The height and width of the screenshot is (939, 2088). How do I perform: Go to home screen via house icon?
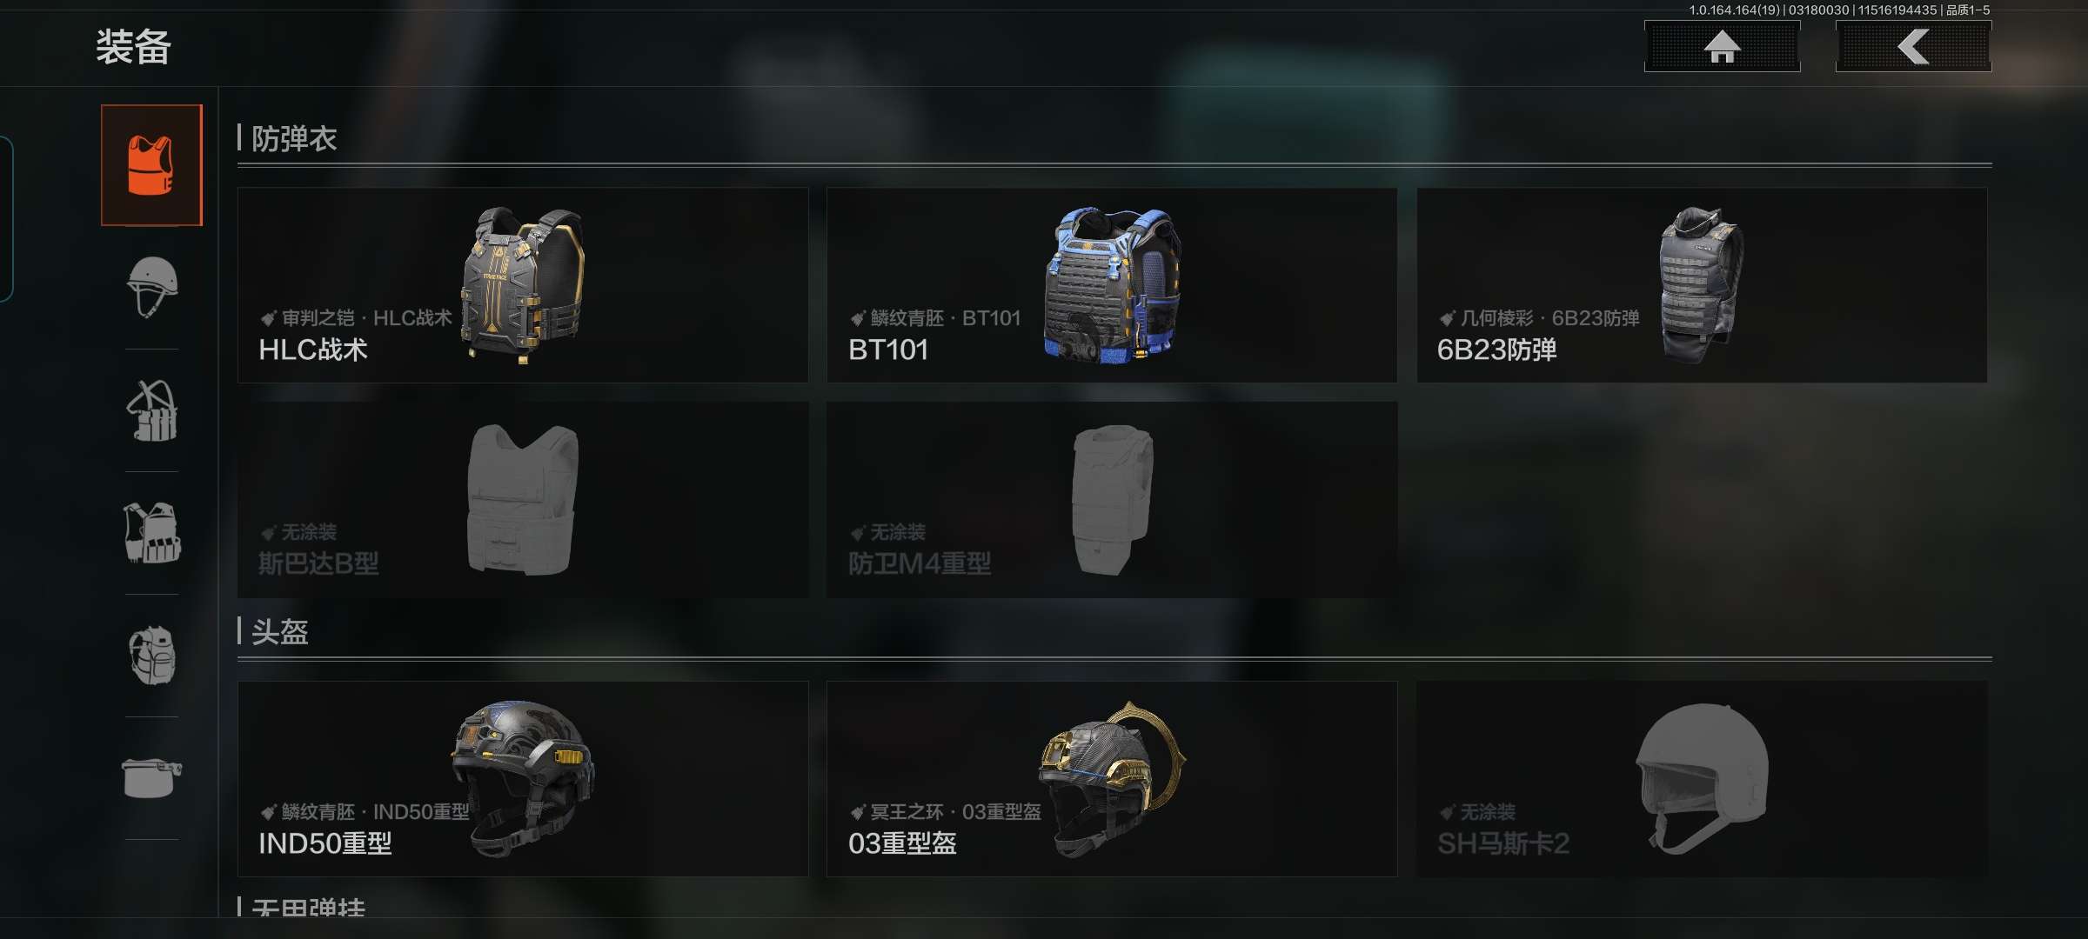(x=1722, y=46)
